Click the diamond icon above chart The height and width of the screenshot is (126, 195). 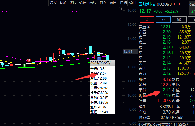pyautogui.click(x=115, y=9)
